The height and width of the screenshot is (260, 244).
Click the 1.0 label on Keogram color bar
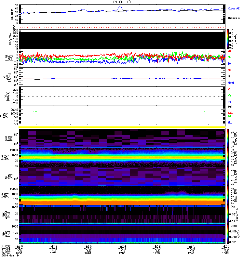231,30
